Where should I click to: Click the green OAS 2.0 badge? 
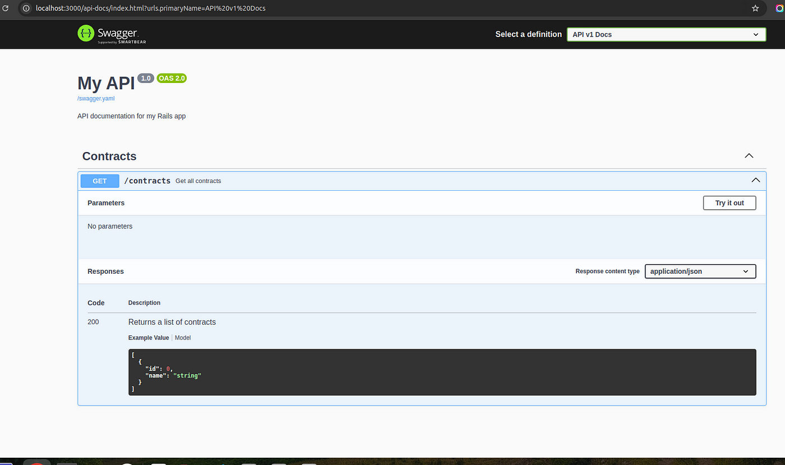172,79
